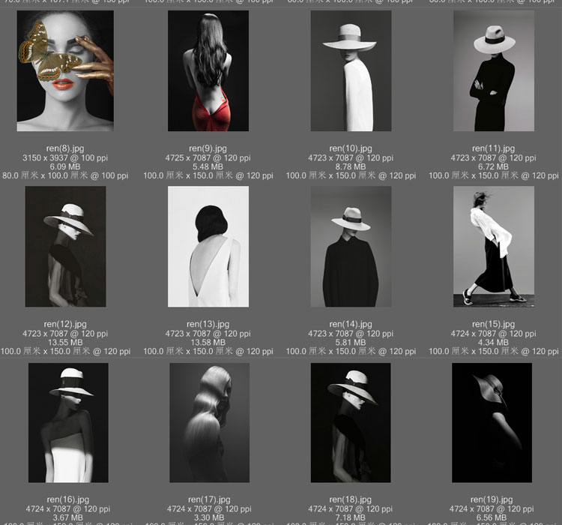Select the strapless top hat thumbnail ren(16)
562x525 pixels.
[x=67, y=423]
